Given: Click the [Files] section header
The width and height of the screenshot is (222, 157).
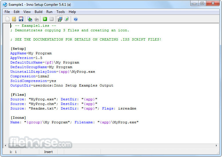Looking at the screenshot, I should pos(18,95).
